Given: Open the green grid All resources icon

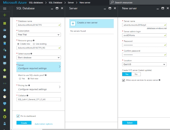Looking at the screenshot, I should click(5, 23).
